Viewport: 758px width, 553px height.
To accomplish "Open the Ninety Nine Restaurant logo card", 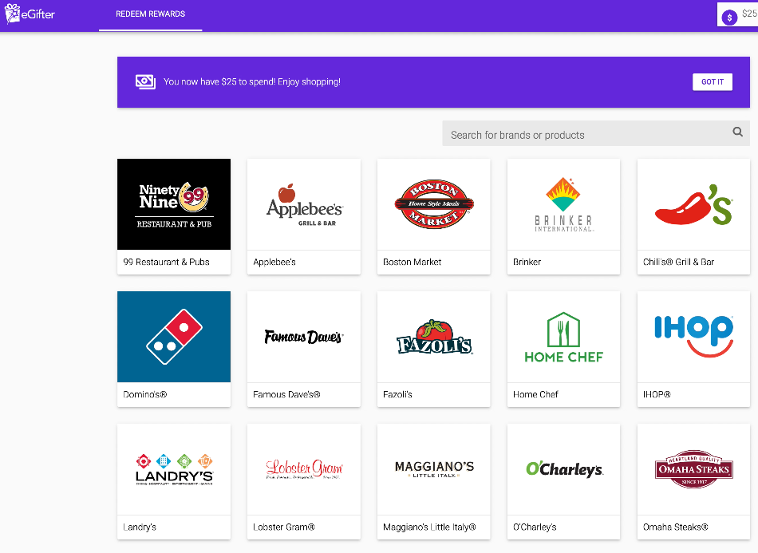I will (174, 204).
